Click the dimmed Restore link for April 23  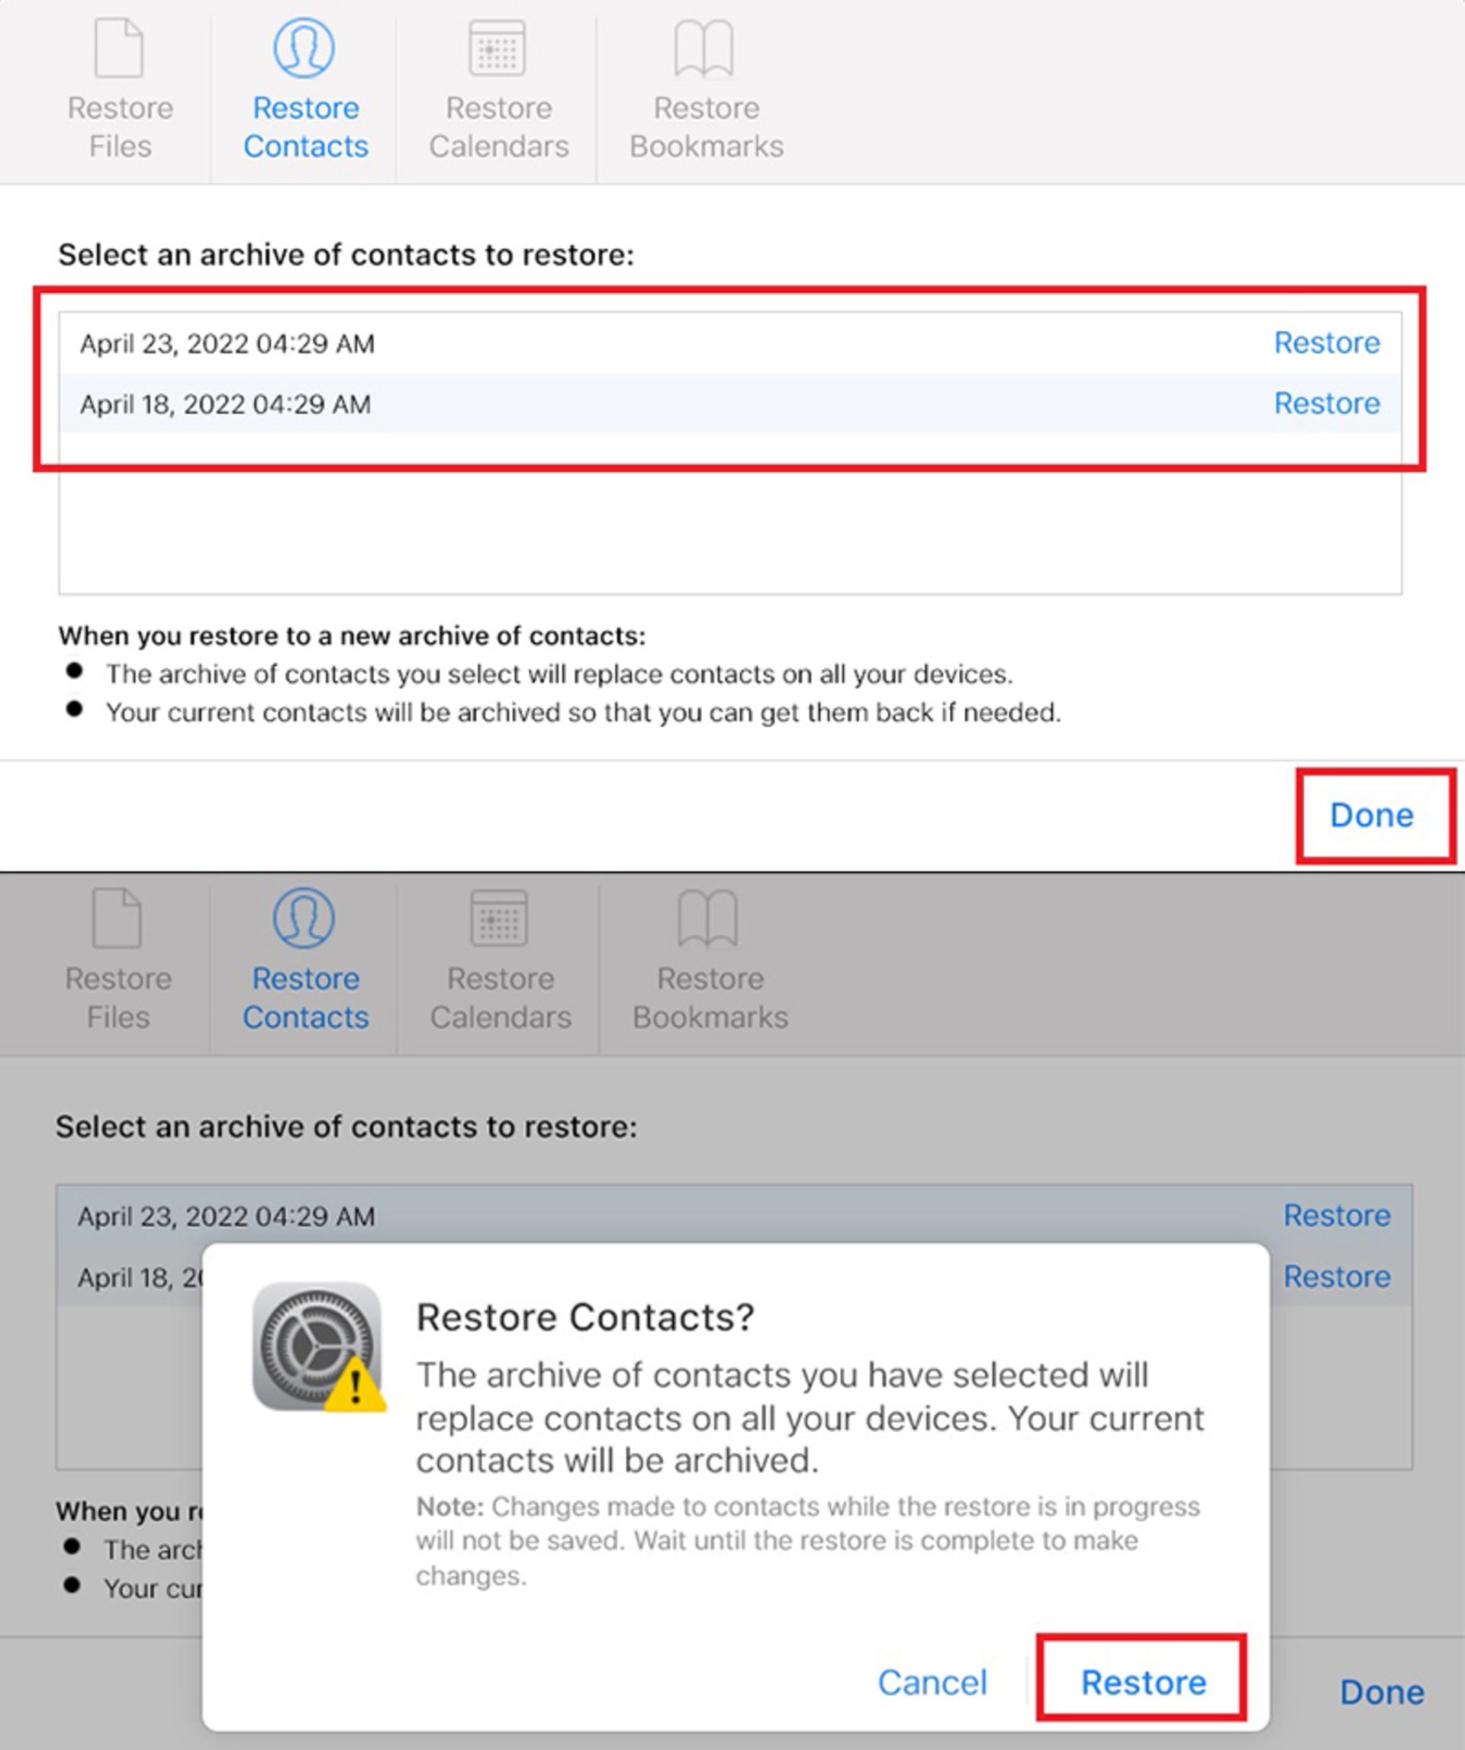click(x=1337, y=1216)
